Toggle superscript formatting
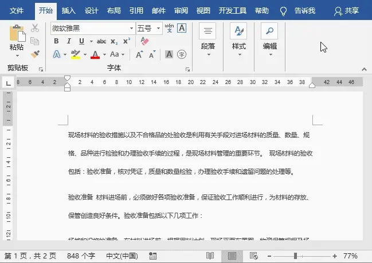This screenshot has width=372, height=263. (x=127, y=41)
